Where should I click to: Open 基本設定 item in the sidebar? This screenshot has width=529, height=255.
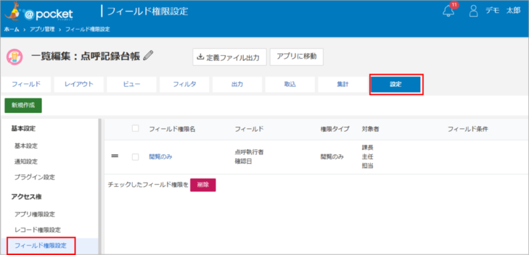[26, 146]
